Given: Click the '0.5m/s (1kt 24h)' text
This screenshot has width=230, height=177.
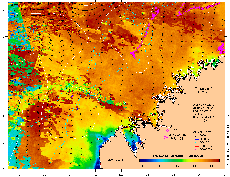Looking at the screenshot, I should pos(204,117).
